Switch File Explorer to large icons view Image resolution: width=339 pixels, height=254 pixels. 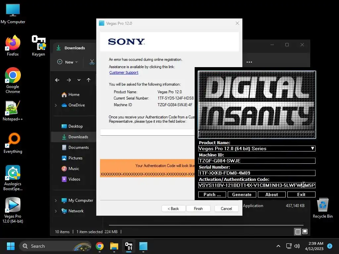(305, 232)
